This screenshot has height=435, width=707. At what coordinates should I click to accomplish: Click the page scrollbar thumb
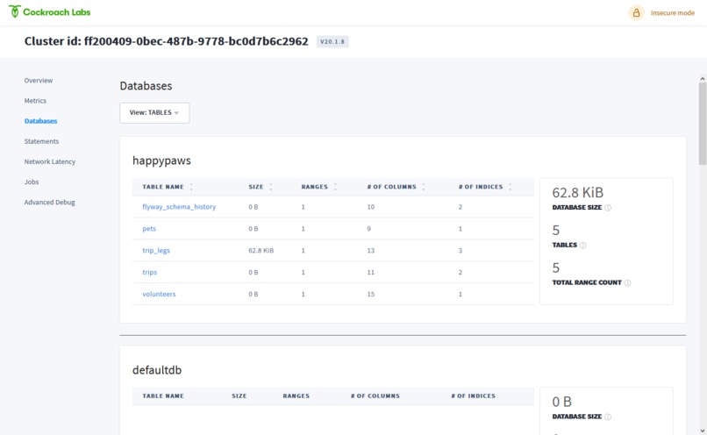702,124
